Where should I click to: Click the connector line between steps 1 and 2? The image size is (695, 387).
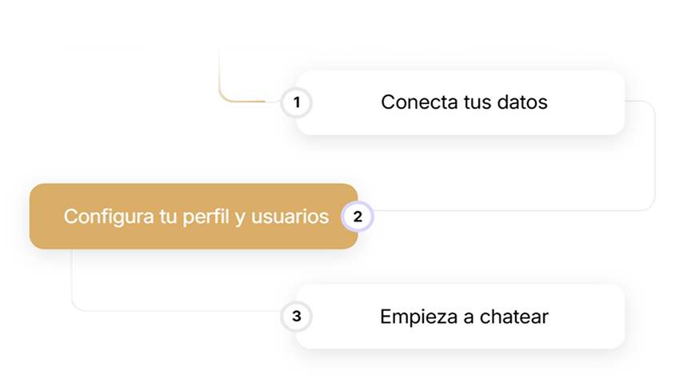click(654, 160)
